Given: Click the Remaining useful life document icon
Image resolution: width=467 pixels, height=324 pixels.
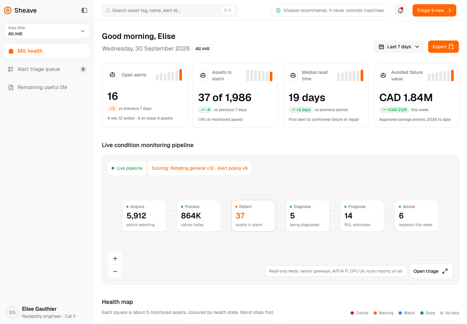Looking at the screenshot, I should pos(11,87).
